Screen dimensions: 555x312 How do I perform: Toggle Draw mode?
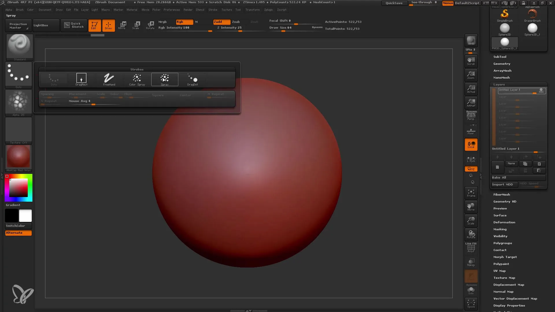pos(109,25)
